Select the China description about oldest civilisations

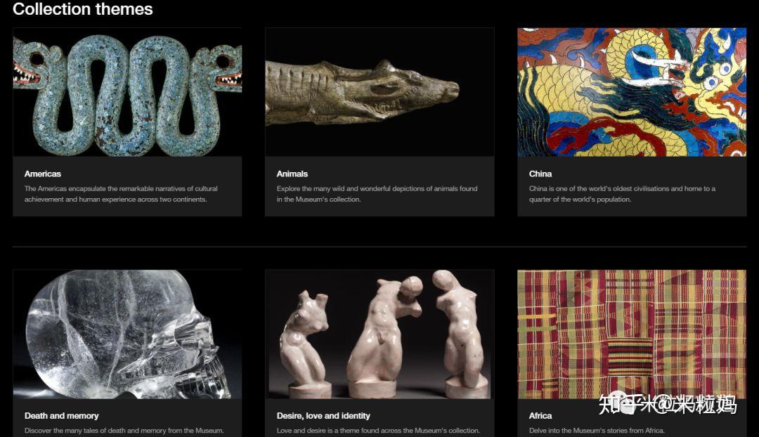(622, 194)
